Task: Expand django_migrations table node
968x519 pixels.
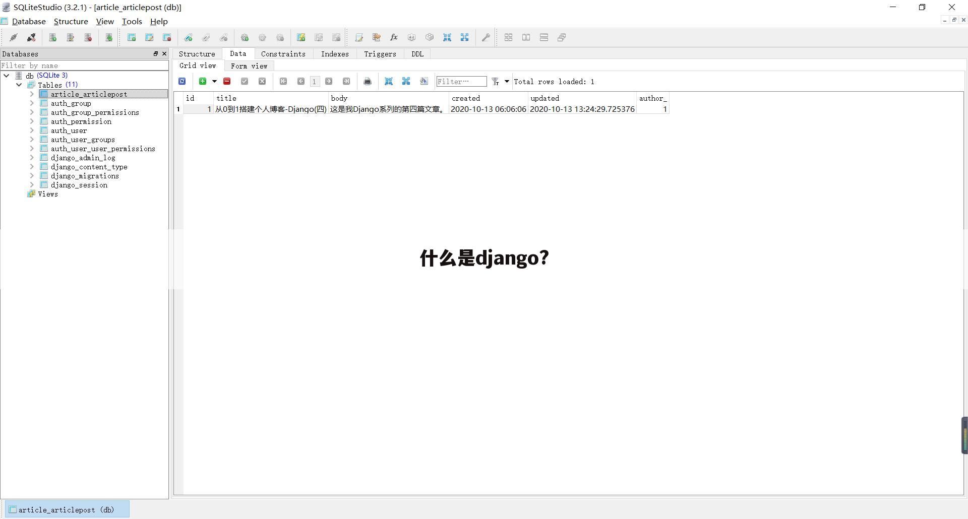Action: point(32,175)
